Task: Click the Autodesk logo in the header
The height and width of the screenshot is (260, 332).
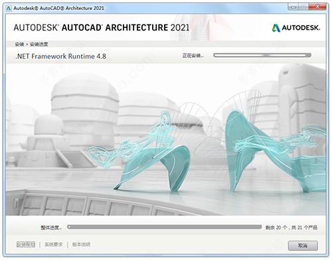Action: click(296, 28)
